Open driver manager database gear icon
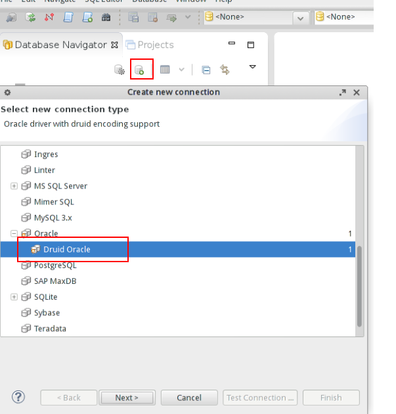 (x=120, y=70)
